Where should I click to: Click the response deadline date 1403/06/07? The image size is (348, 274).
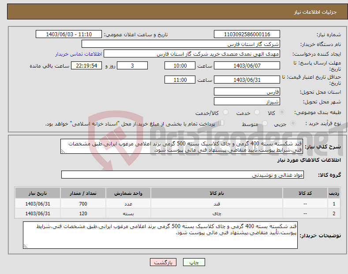[x=247, y=65]
